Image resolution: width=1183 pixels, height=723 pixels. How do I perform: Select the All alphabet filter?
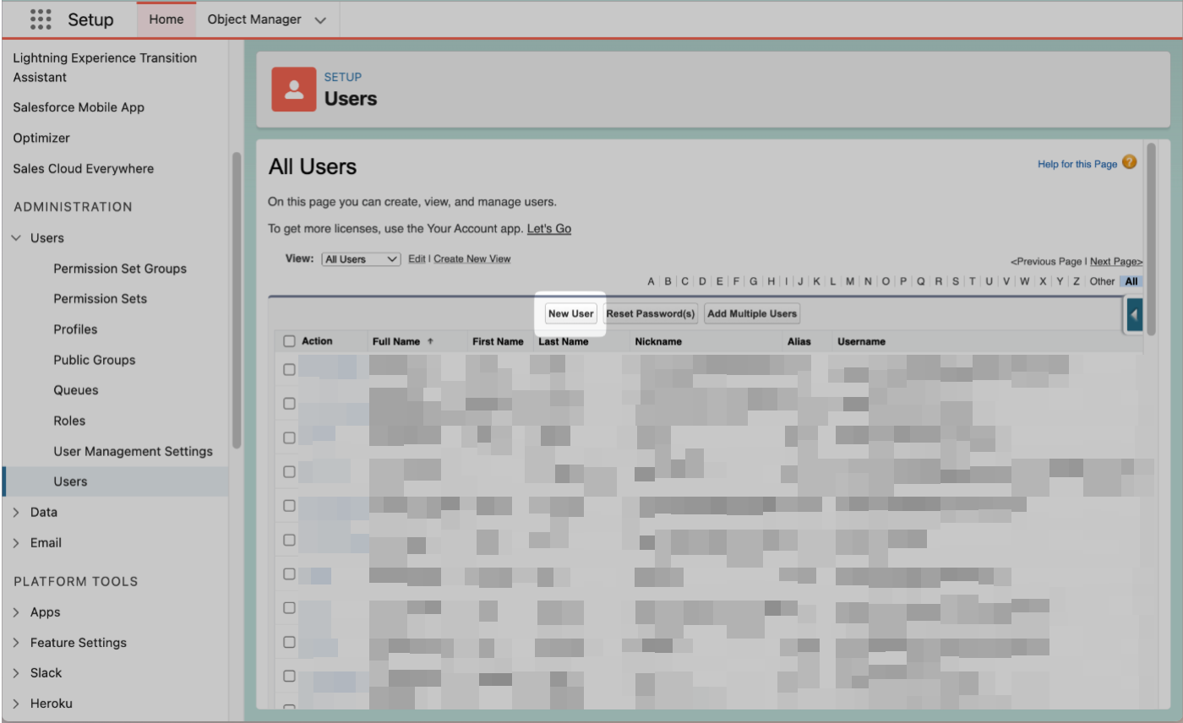pyautogui.click(x=1131, y=281)
